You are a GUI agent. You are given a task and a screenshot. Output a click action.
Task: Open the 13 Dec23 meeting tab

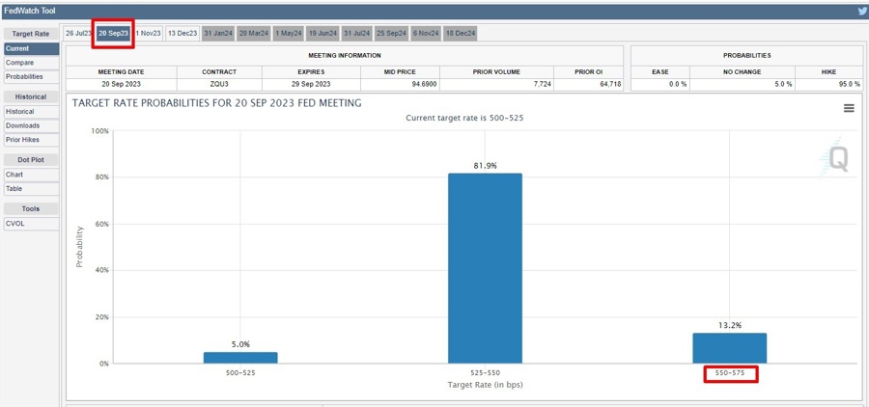pos(182,33)
